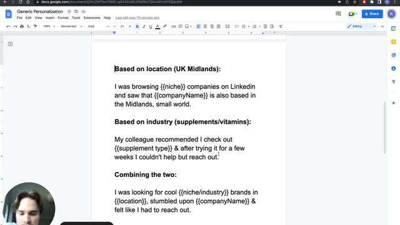This screenshot has height=225, width=400.
Task: Check the cloud document status icon
Action: pos(83,11)
